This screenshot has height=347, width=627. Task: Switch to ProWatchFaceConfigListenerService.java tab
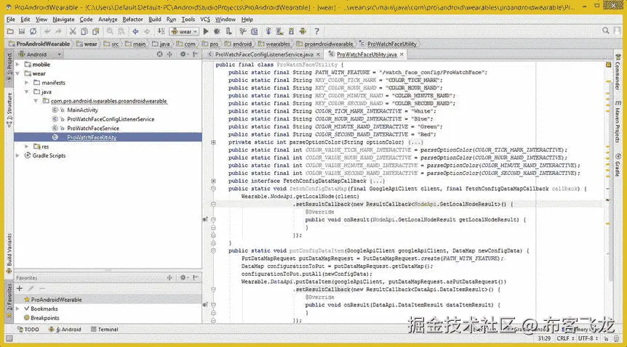tap(264, 54)
